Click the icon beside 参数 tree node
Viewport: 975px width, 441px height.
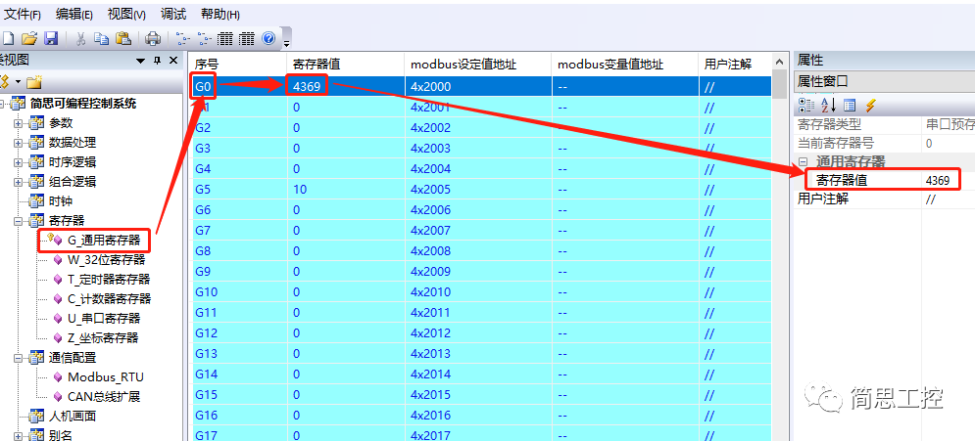click(35, 123)
